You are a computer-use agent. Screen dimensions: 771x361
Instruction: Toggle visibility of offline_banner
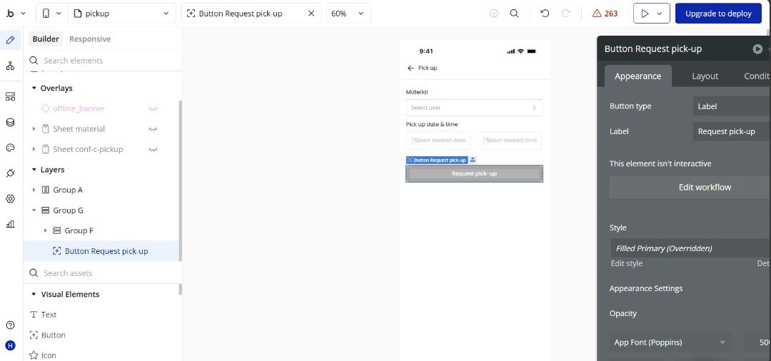153,108
